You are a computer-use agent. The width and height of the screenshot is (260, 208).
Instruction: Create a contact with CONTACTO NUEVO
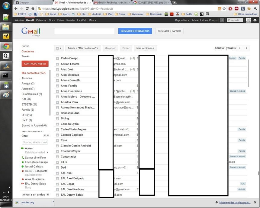[35, 64]
